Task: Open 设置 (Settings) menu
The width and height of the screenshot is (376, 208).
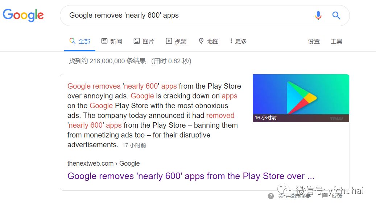Action: [314, 42]
